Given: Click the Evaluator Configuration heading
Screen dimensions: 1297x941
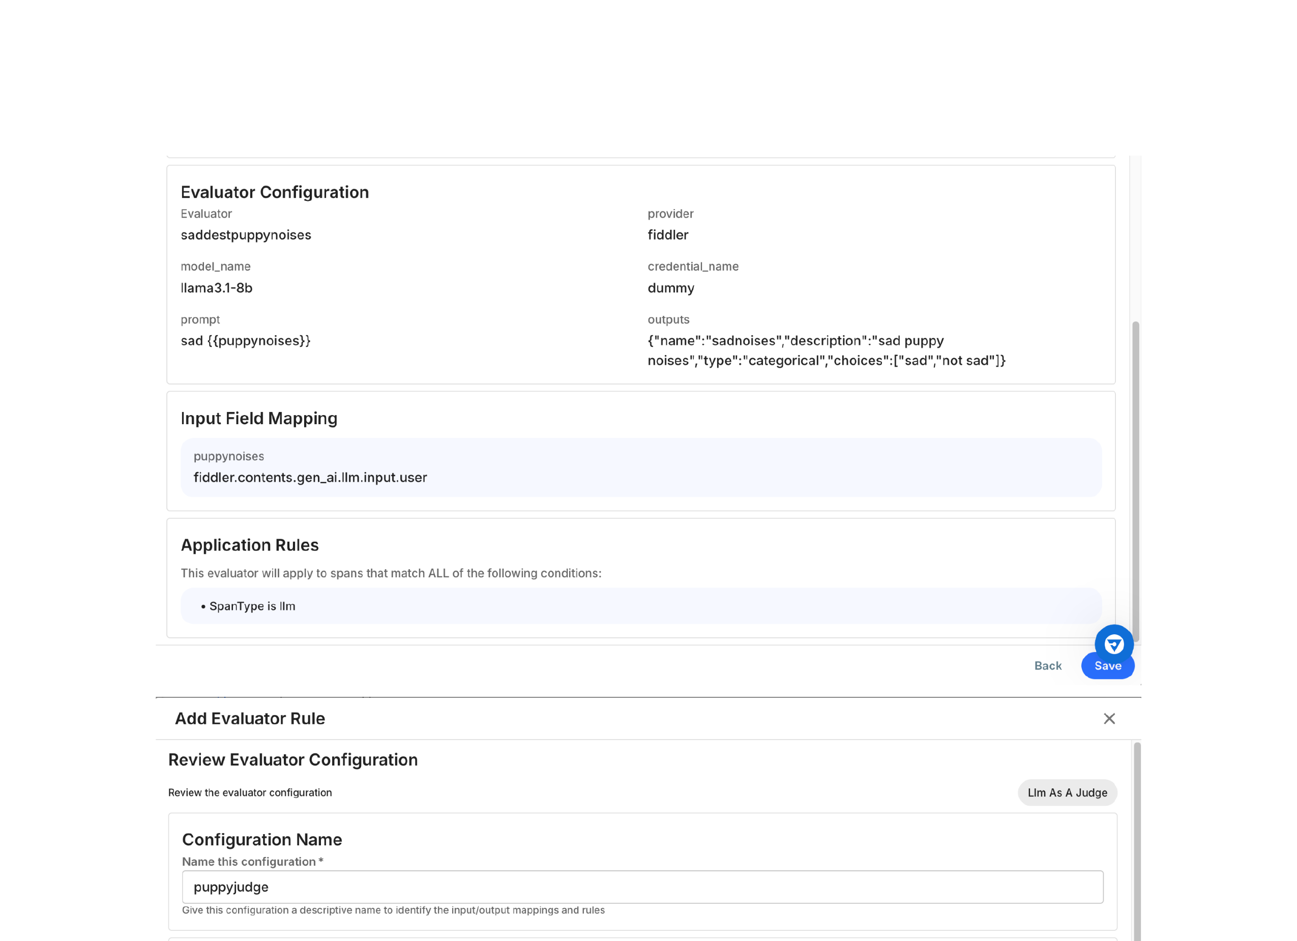Looking at the screenshot, I should point(275,192).
